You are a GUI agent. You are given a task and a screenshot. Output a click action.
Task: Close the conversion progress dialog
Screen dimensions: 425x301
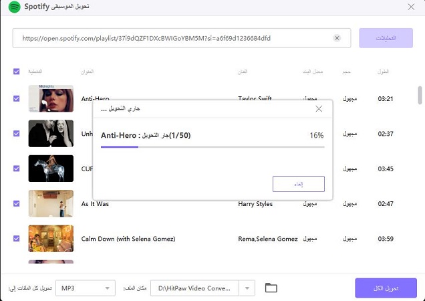[x=319, y=109]
